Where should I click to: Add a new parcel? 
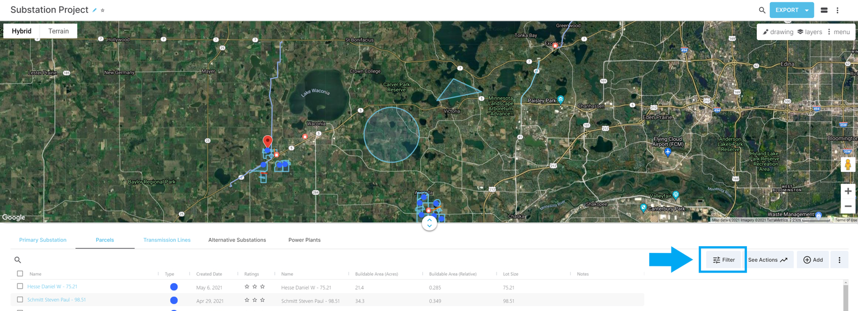point(813,260)
